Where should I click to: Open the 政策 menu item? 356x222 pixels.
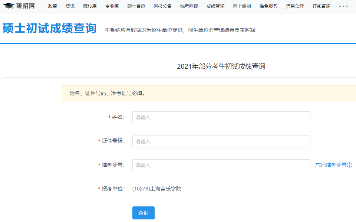point(52,6)
